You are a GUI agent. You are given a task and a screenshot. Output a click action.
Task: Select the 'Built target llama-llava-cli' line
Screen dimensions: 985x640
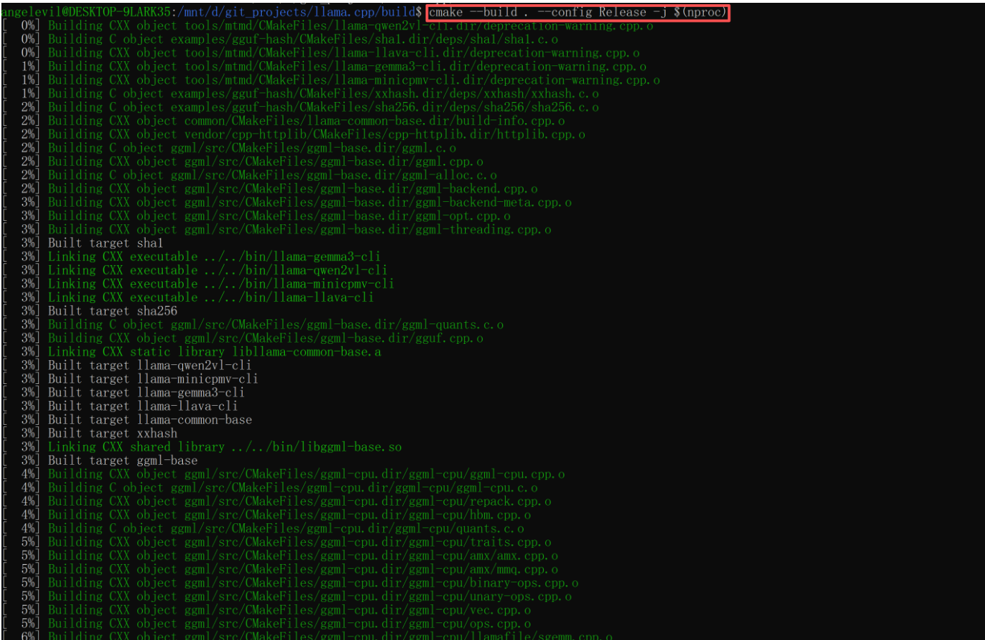tap(120, 407)
